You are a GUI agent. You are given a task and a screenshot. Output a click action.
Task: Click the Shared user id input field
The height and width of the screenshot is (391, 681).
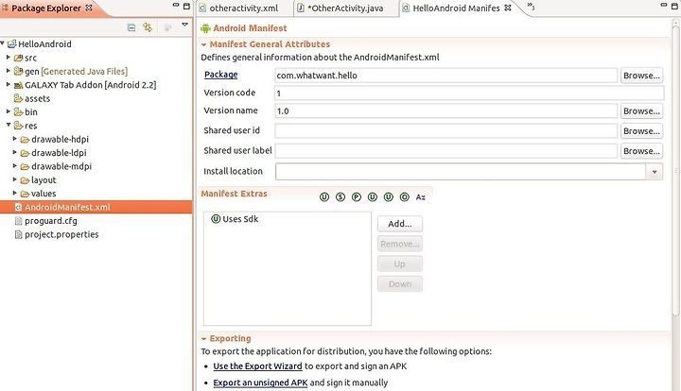pyautogui.click(x=445, y=131)
